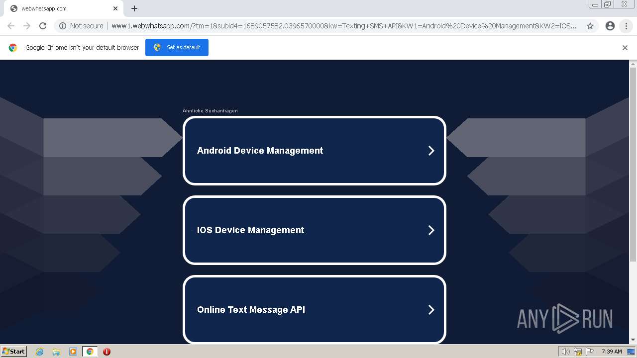Open the Action Center flag icon

click(590, 352)
